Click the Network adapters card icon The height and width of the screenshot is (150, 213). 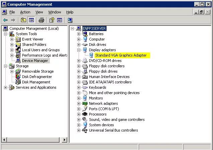85,103
